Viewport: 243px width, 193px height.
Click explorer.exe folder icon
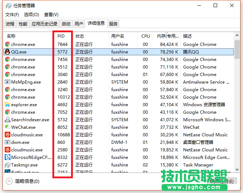coord(7,104)
